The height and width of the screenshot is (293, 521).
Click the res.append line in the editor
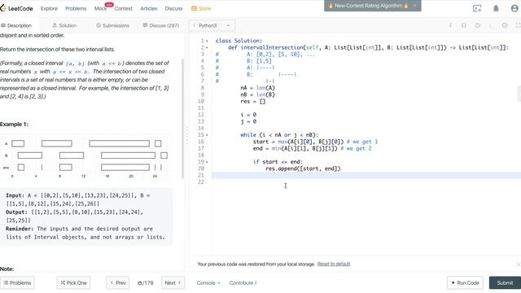pyautogui.click(x=303, y=168)
